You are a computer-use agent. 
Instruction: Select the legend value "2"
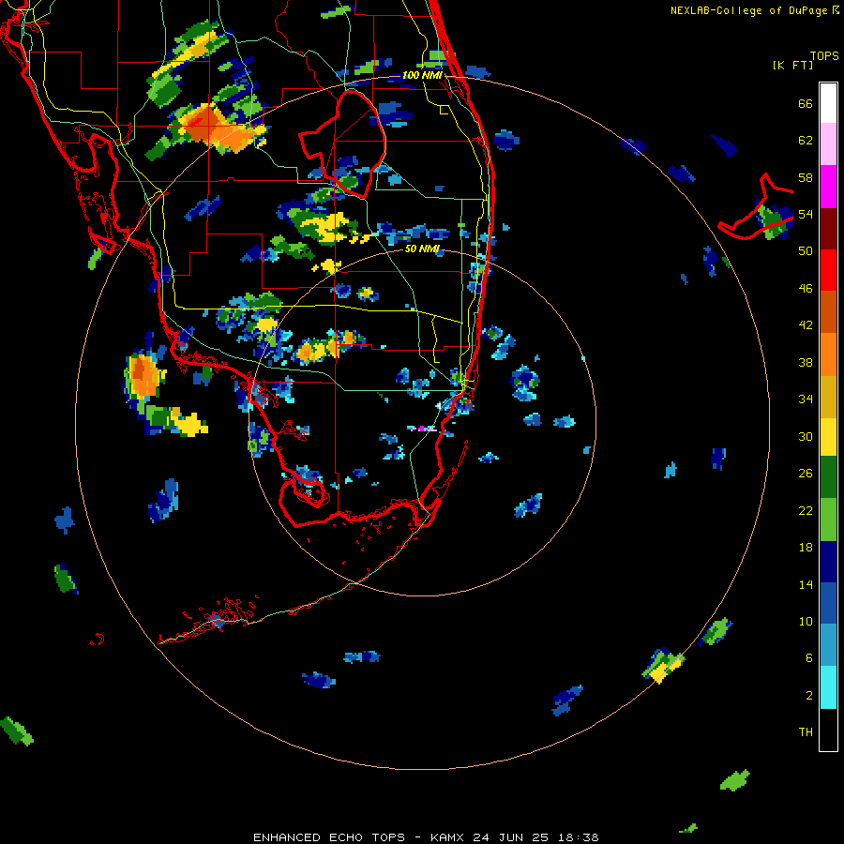809,696
